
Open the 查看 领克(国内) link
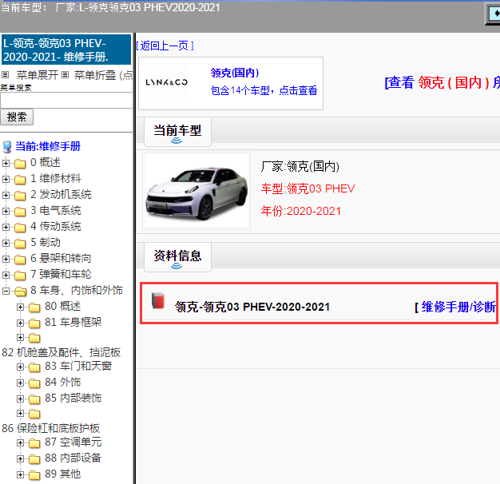(x=442, y=83)
